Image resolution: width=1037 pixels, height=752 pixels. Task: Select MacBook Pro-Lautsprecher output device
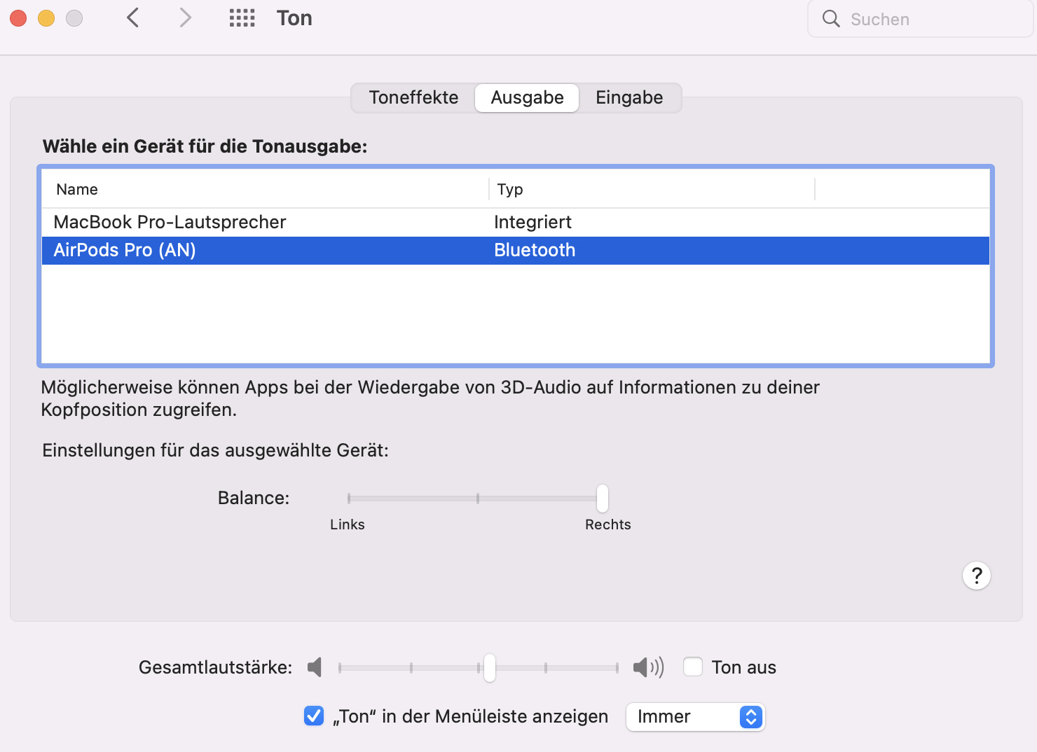[x=170, y=222]
